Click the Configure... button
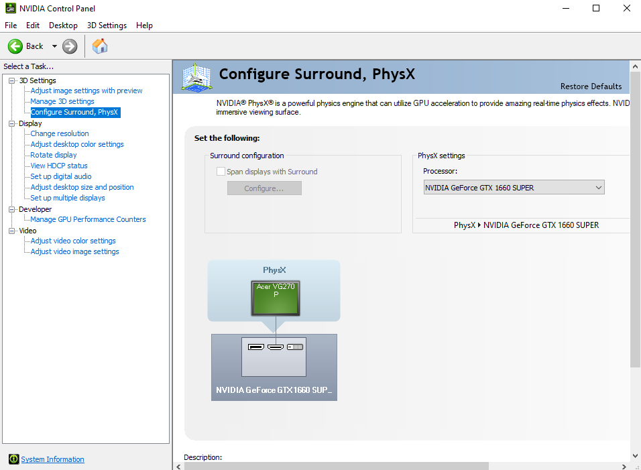This screenshot has height=470, width=641. pyautogui.click(x=264, y=188)
